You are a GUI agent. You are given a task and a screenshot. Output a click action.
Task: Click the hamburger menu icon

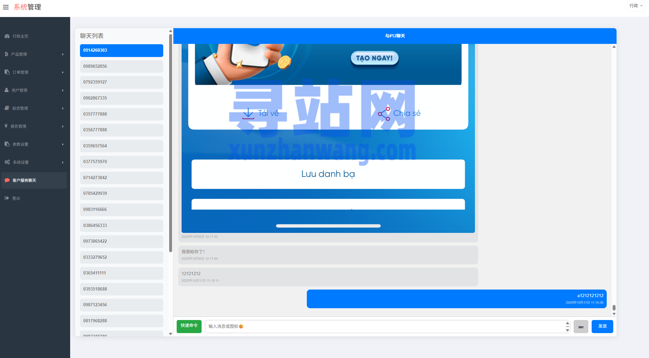tap(6, 7)
